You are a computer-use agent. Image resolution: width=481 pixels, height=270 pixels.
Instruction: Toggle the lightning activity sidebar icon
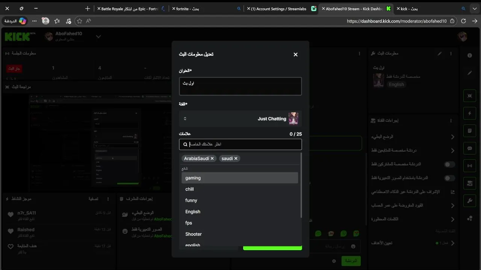coord(470,113)
